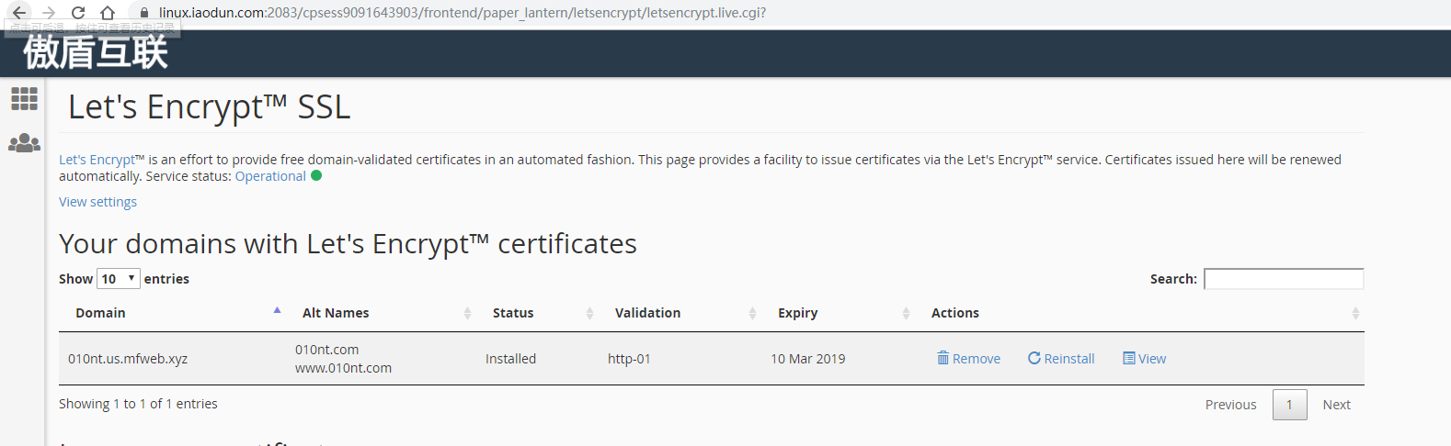
Task: Click the padlock site security icon
Action: (143, 13)
